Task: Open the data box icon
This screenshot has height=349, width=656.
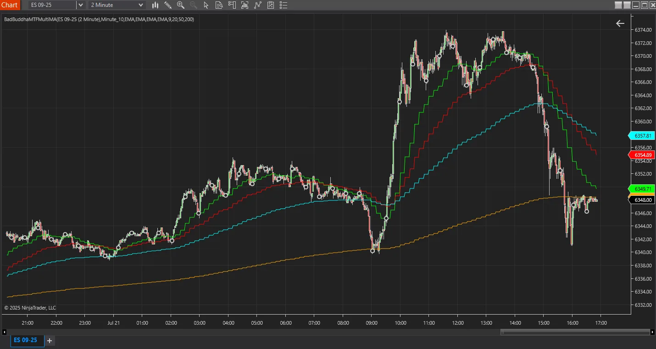Action: [219, 5]
